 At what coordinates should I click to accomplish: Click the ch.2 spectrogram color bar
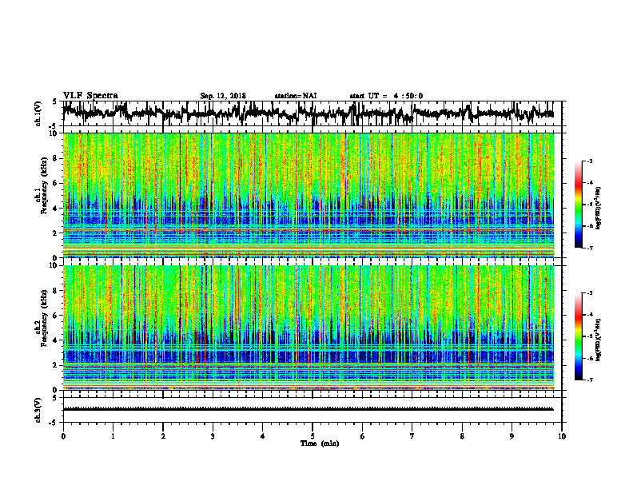(578, 336)
